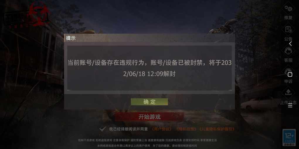Click the 提示 dialog title bar

point(149,38)
